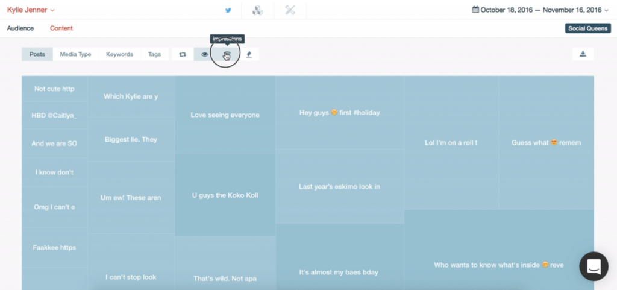The image size is (617, 290).
Task: Select the Posts view option
Action: [37, 54]
